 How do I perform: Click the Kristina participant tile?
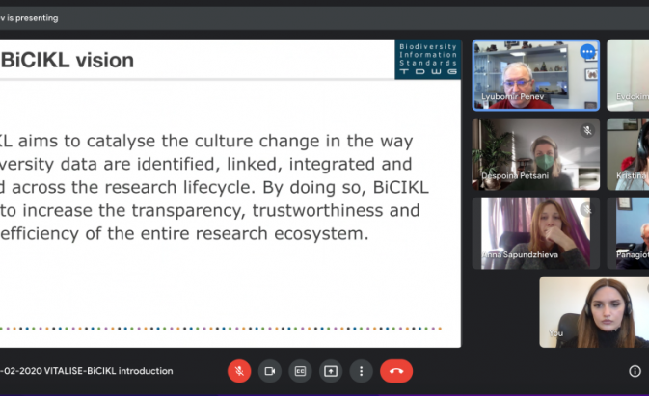[628, 154]
